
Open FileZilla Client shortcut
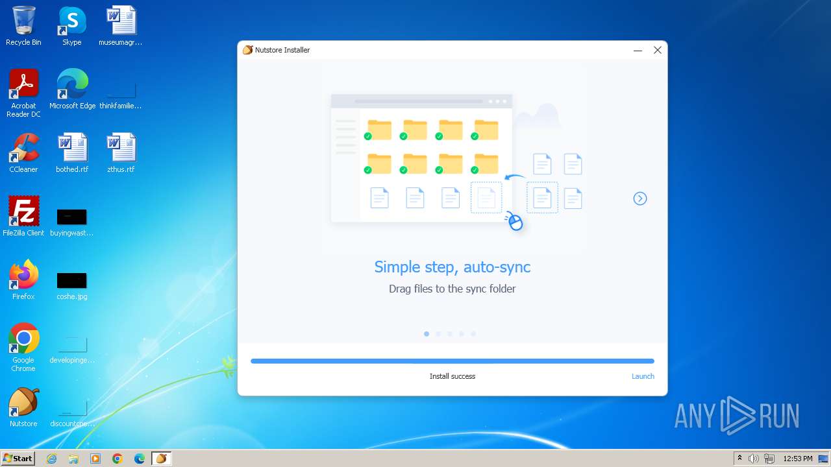click(23, 217)
